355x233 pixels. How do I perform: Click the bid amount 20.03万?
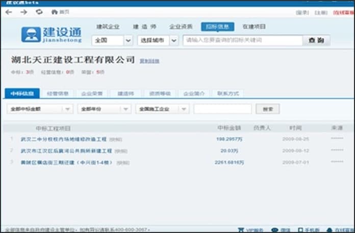230,150
